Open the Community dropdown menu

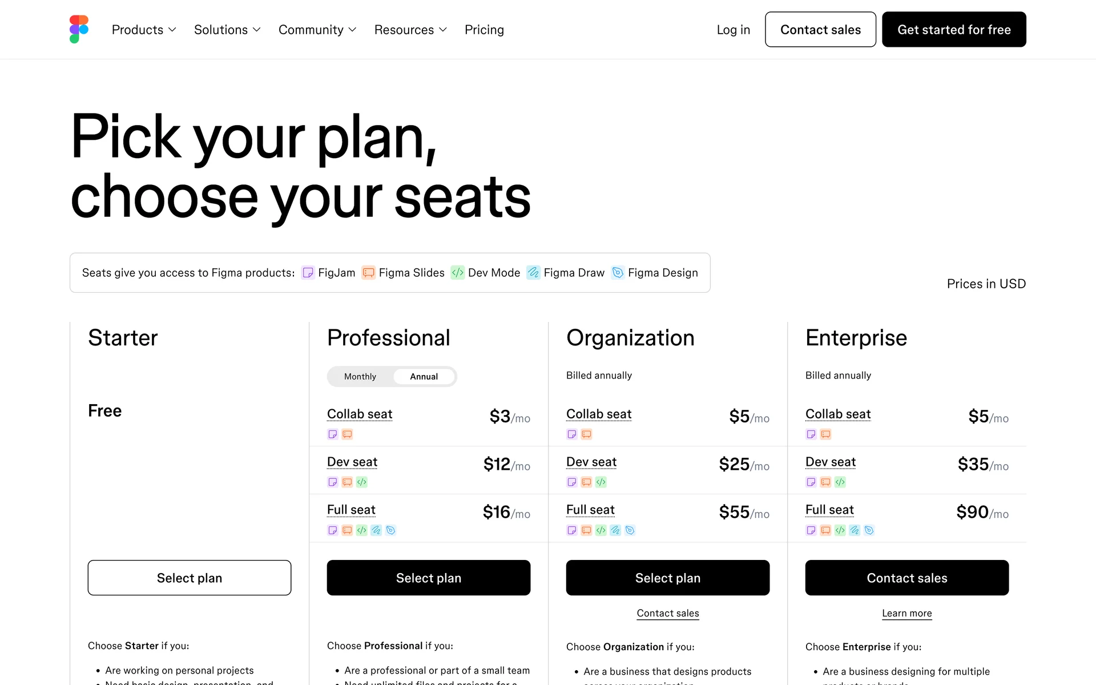pos(317,30)
